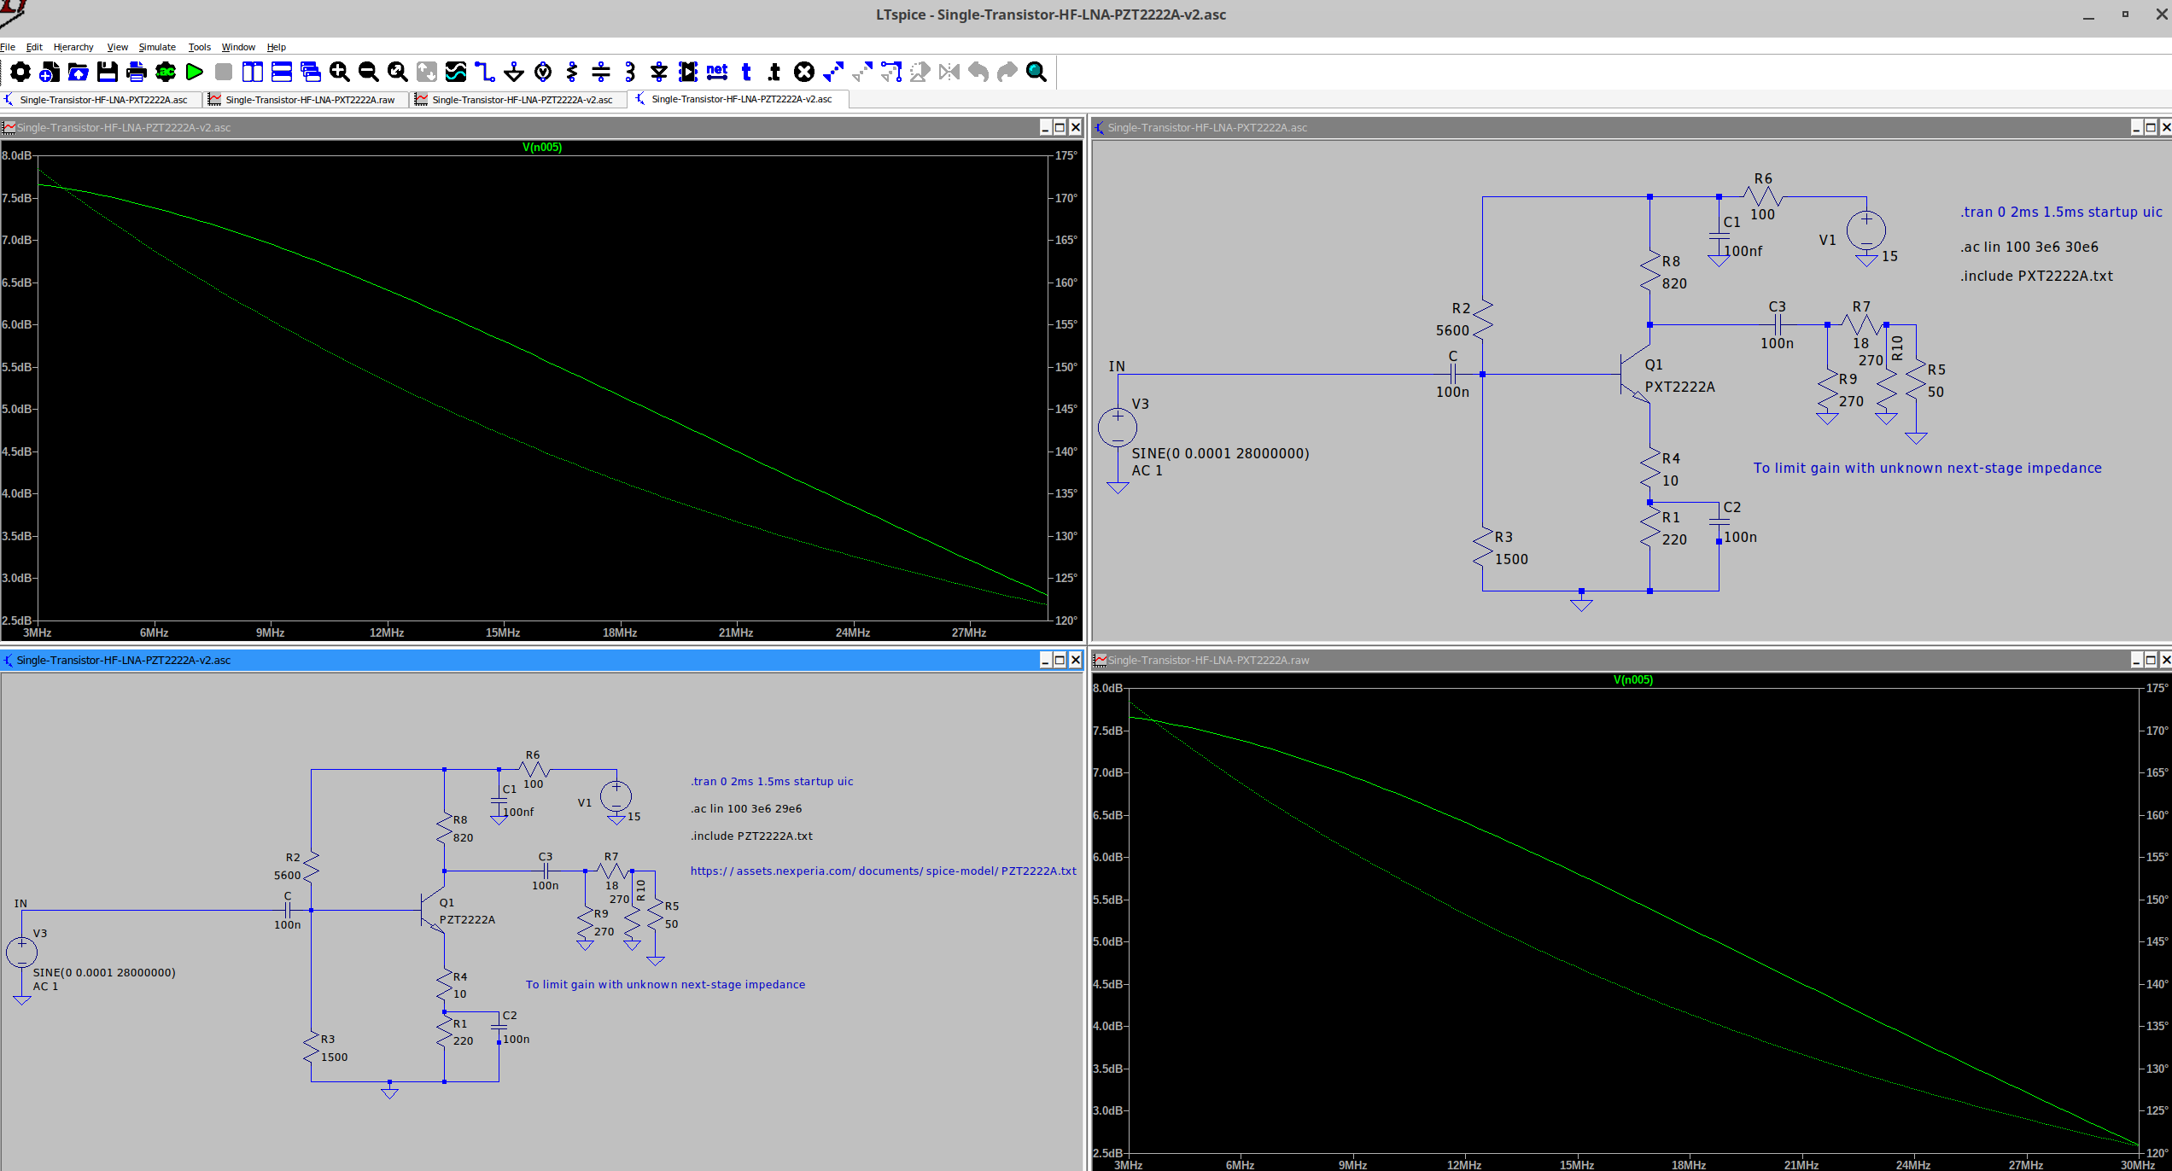Open the Hierarchy menu
Viewport: 2172px width, 1171px height.
click(x=73, y=47)
